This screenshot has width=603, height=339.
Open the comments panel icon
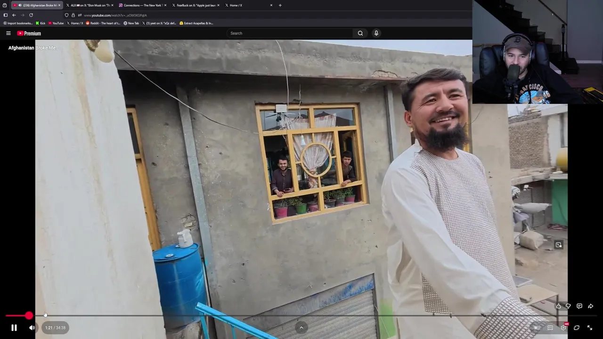[579, 306]
